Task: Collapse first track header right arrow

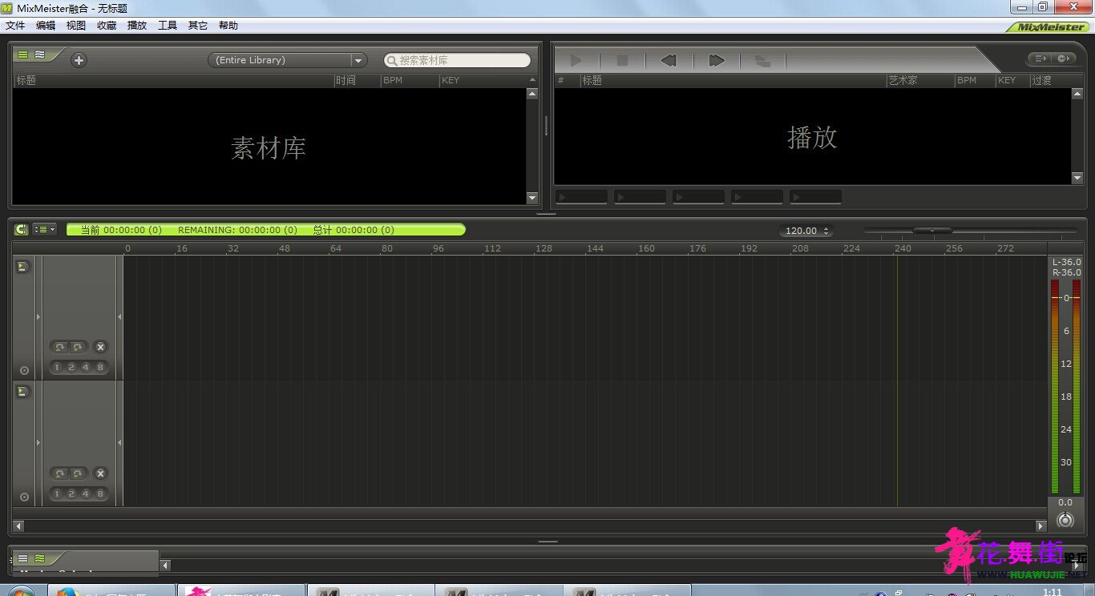Action: click(119, 317)
